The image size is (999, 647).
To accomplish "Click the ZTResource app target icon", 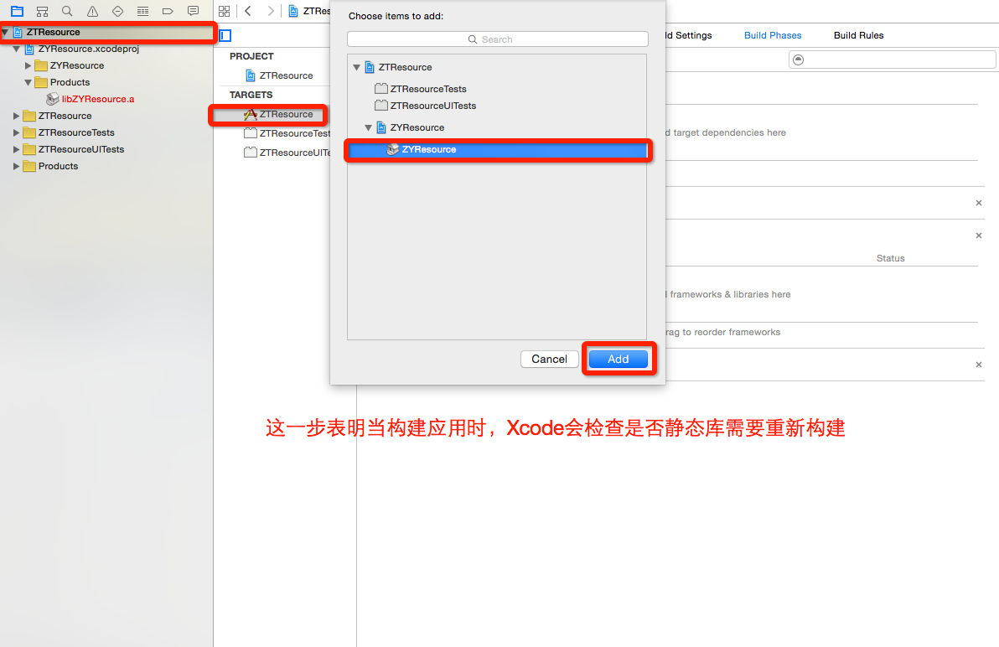I will (251, 115).
